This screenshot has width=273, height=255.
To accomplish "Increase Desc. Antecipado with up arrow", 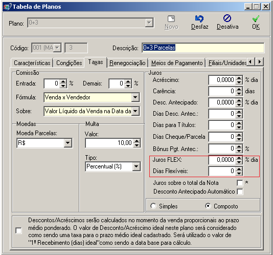I will [239, 100].
